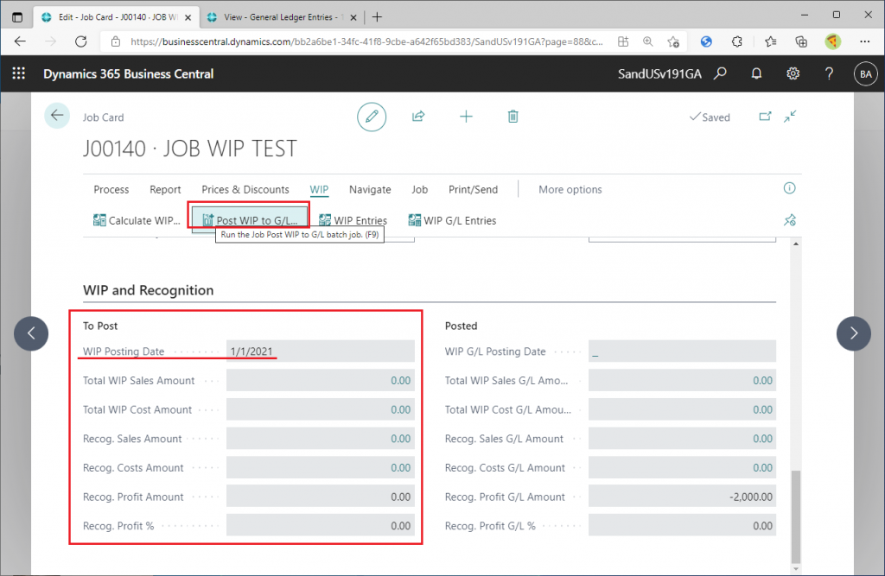Run Calculate WIP action
The image size is (885, 576).
[x=137, y=220]
